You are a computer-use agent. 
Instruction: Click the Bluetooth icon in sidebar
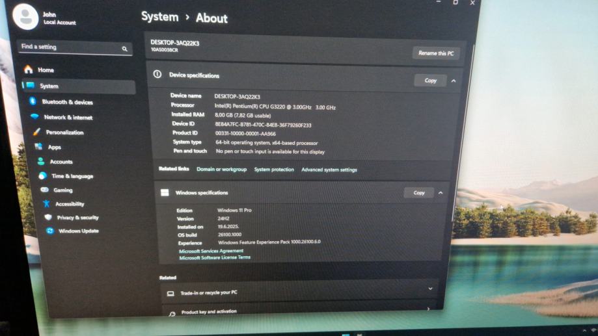33,101
